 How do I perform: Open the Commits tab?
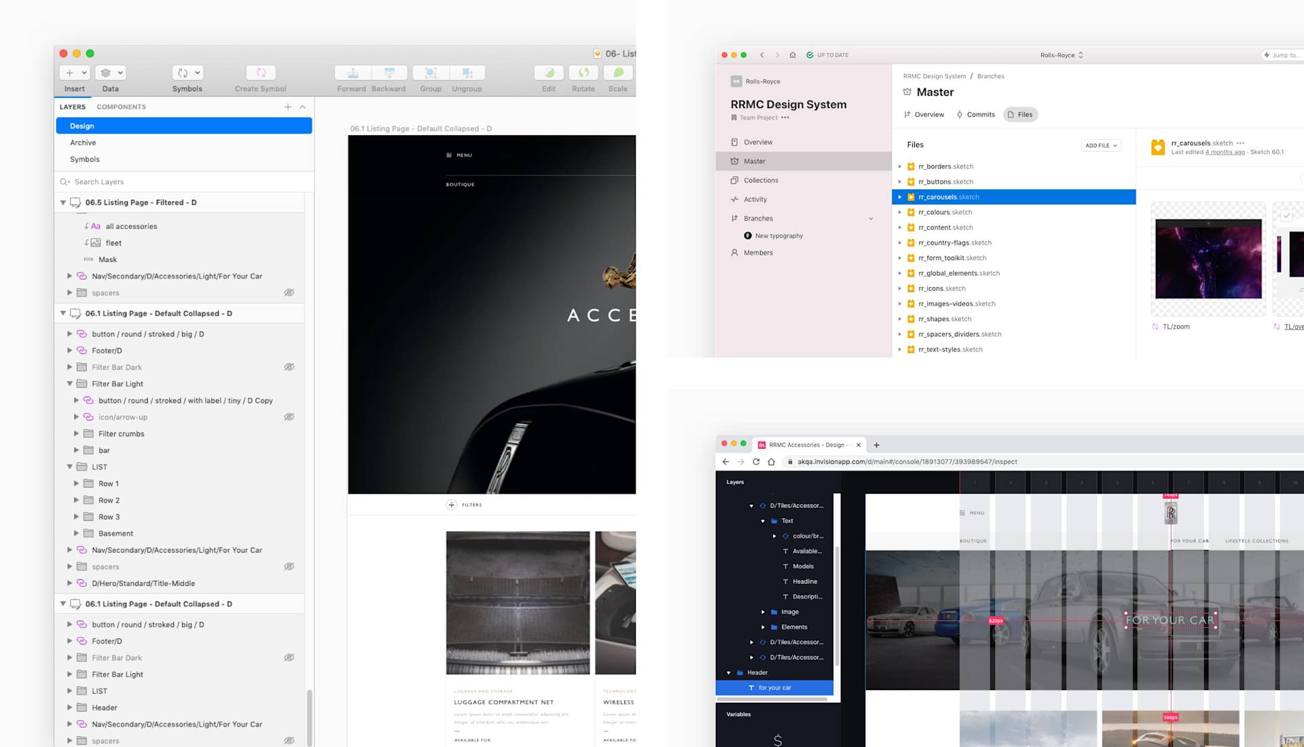pyautogui.click(x=975, y=115)
